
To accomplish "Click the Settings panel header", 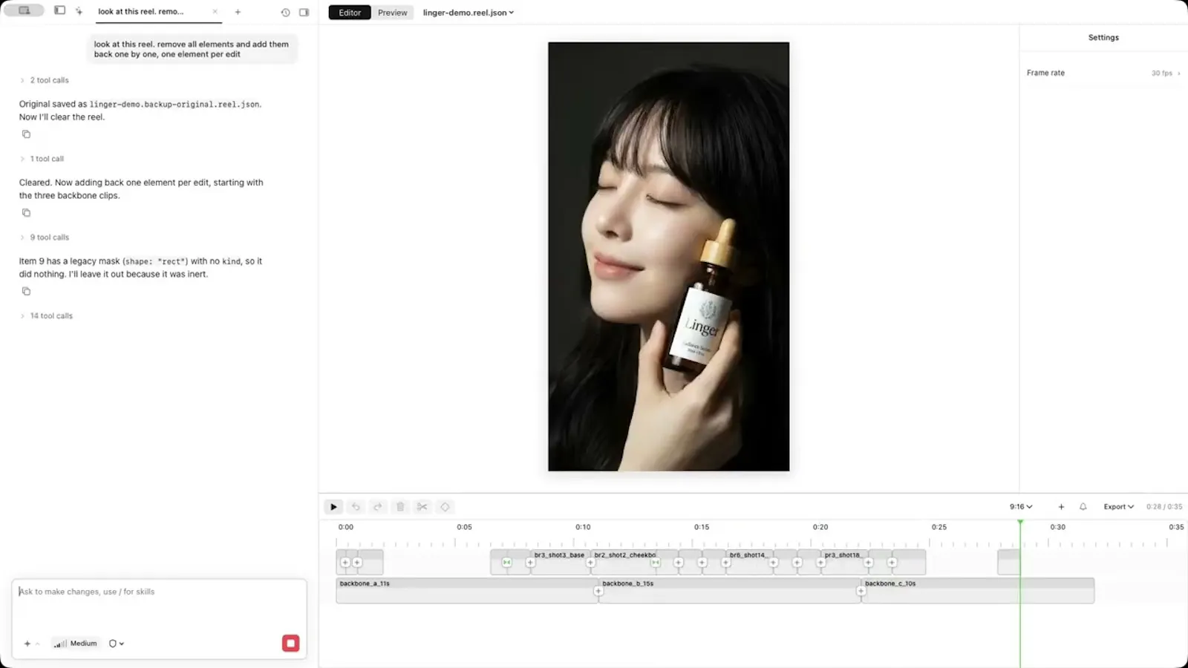I will click(x=1103, y=37).
